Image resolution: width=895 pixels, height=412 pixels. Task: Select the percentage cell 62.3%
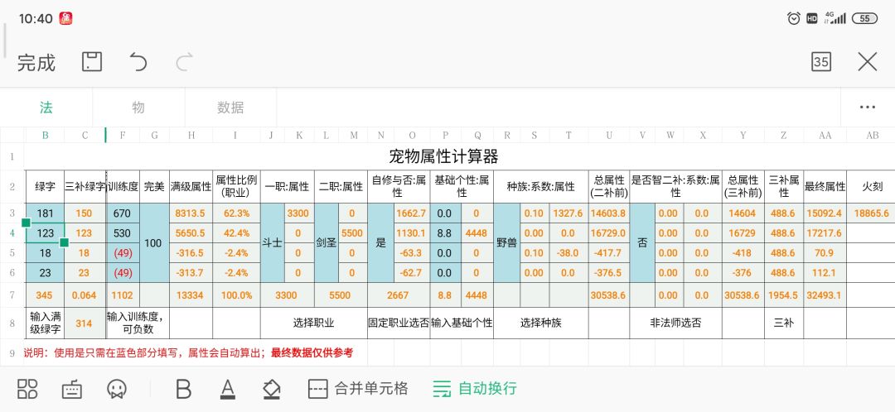pos(236,213)
